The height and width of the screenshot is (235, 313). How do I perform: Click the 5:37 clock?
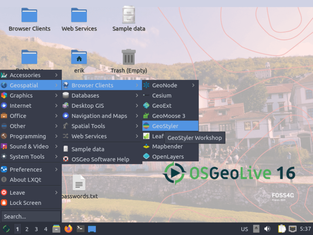[x=305, y=229]
